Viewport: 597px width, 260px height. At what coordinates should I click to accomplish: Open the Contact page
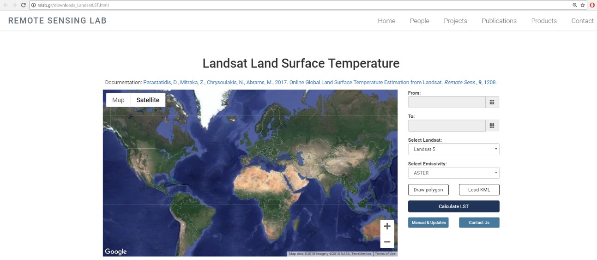tap(582, 21)
